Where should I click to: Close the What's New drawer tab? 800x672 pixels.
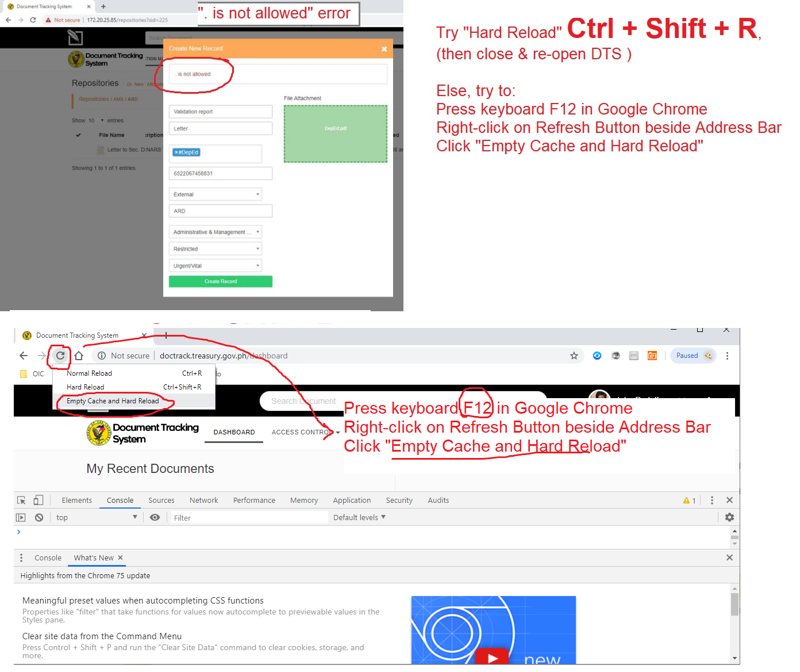click(x=120, y=558)
